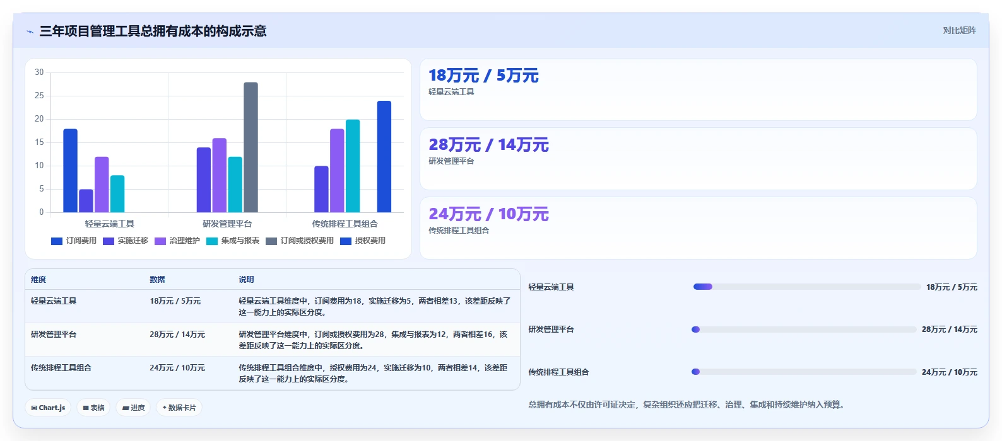Viewport: 1002px width, 441px height.
Task: Click the progress value label 18万元 / 5万元
Action: pos(952,287)
